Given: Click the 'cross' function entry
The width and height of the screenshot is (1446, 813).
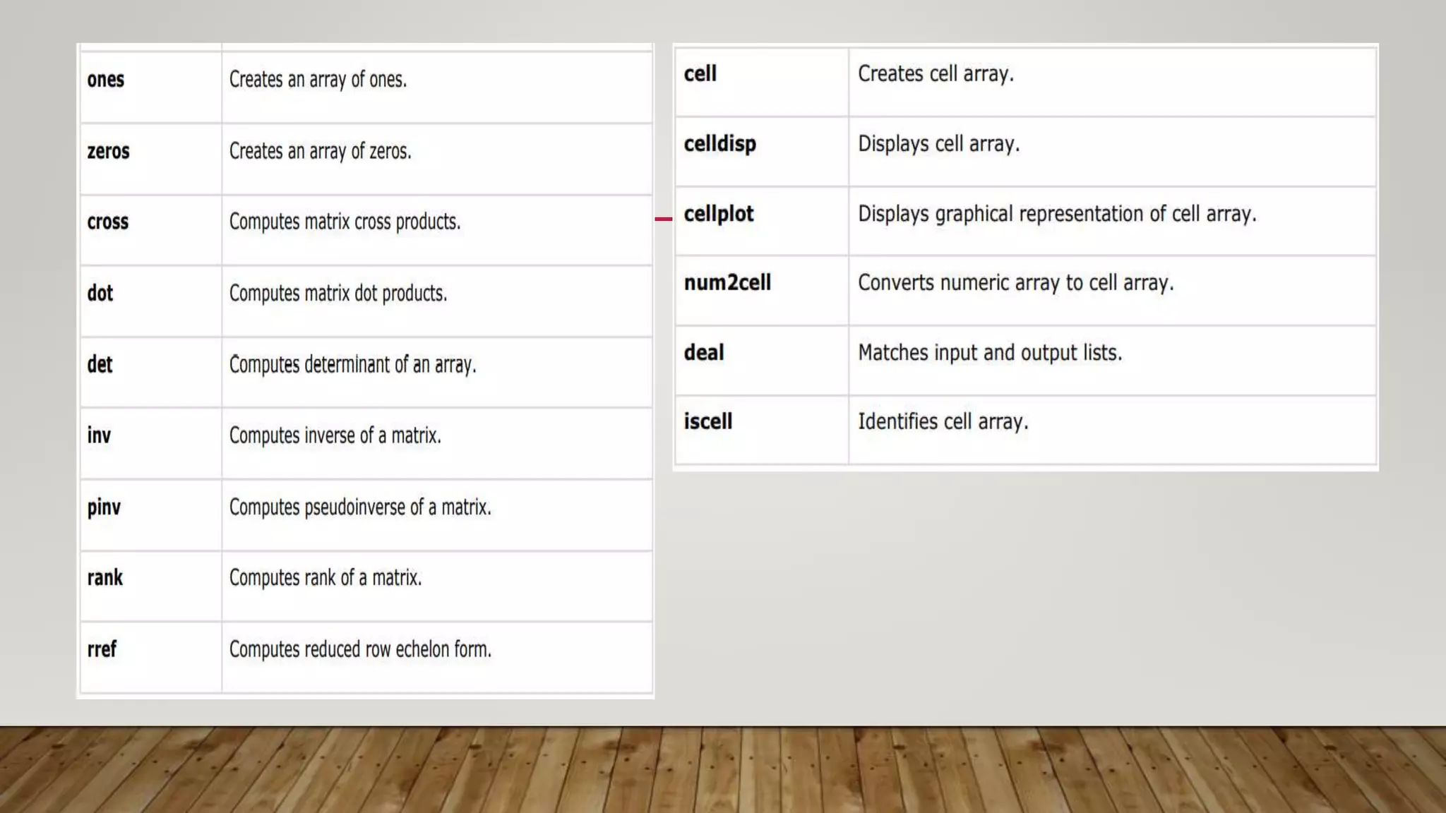Looking at the screenshot, I should coord(108,222).
